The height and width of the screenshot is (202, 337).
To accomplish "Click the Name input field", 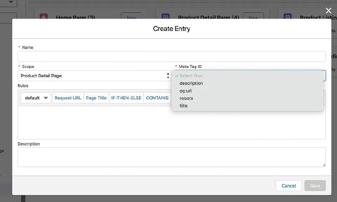I will [x=172, y=56].
